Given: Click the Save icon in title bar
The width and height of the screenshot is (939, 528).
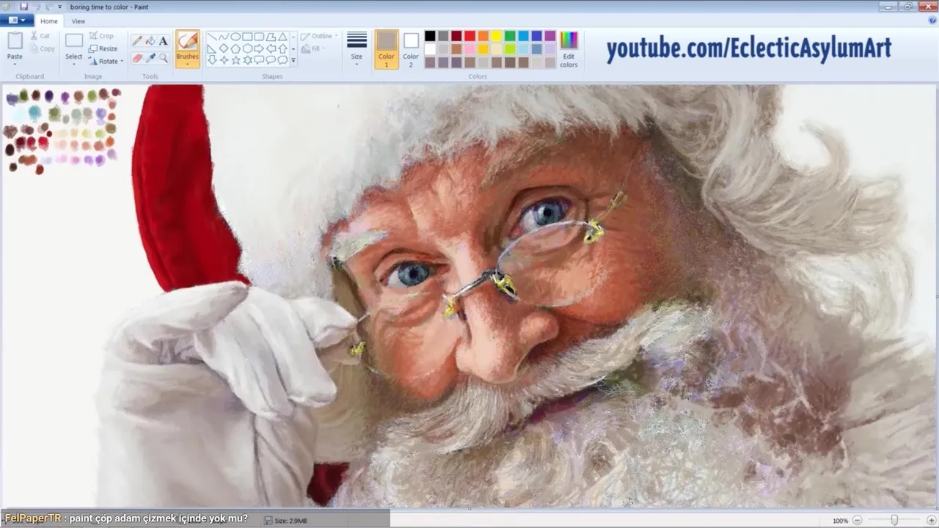Looking at the screenshot, I should [24, 7].
